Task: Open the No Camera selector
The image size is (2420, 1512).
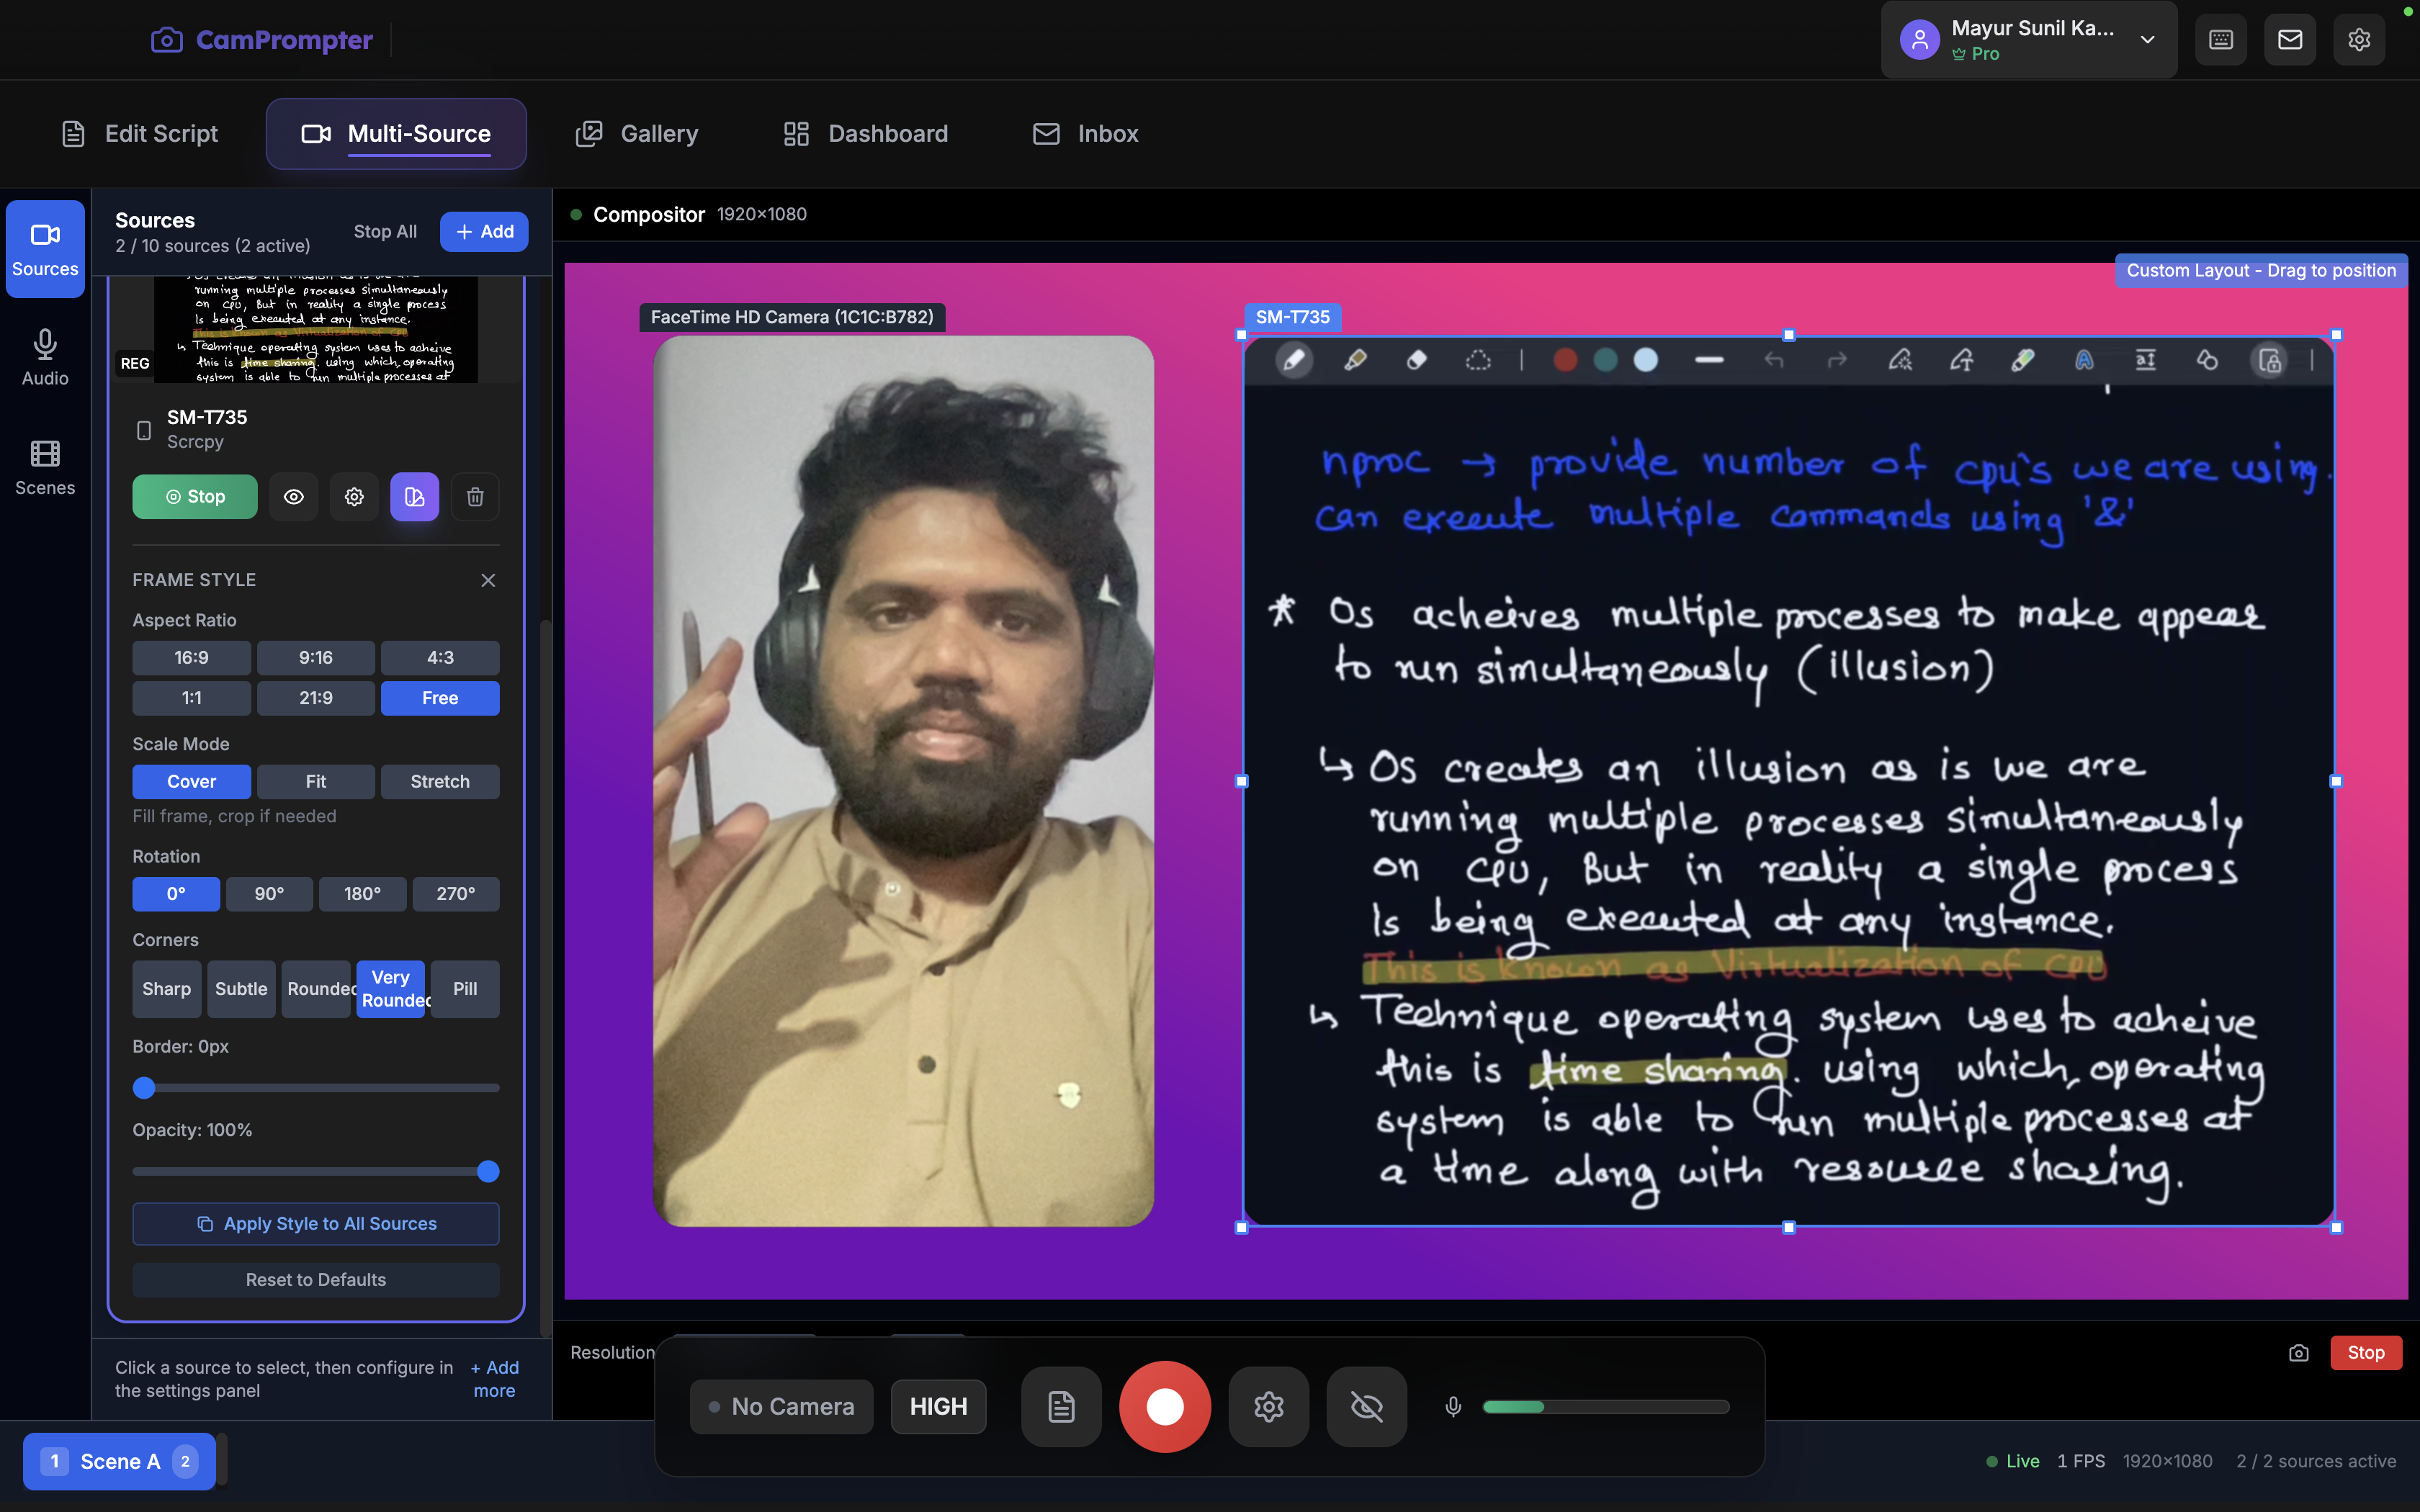Action: click(781, 1406)
